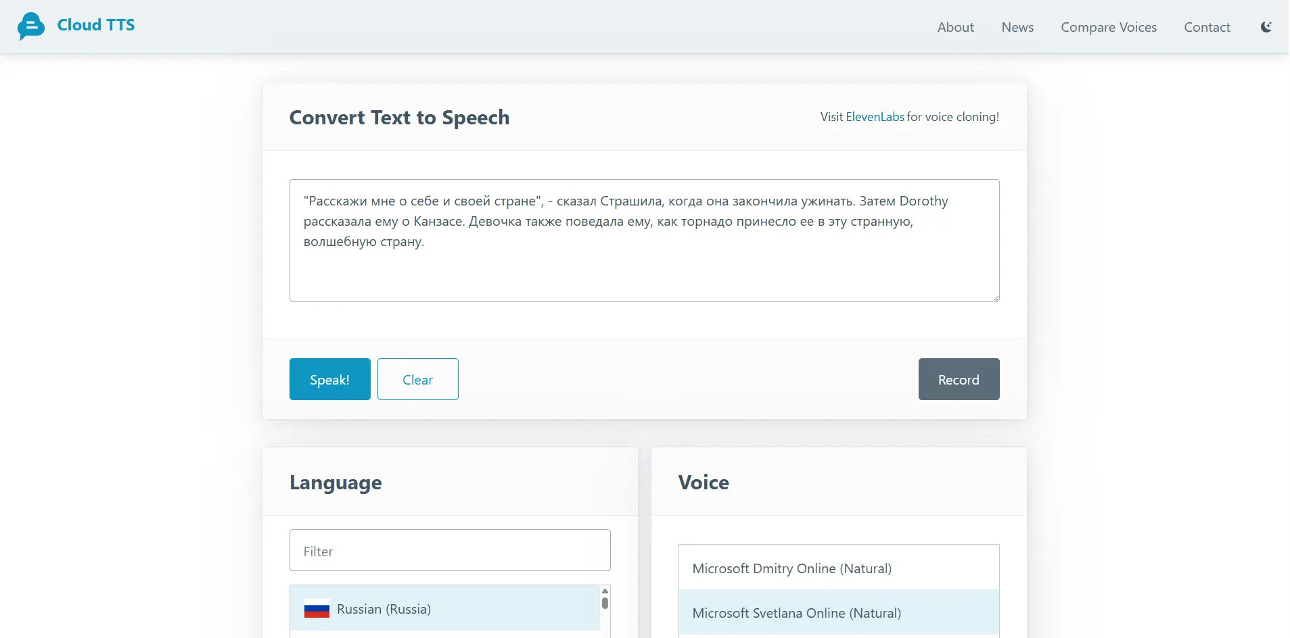Click the Cloud TTS speech bubble logo

(x=30, y=26)
